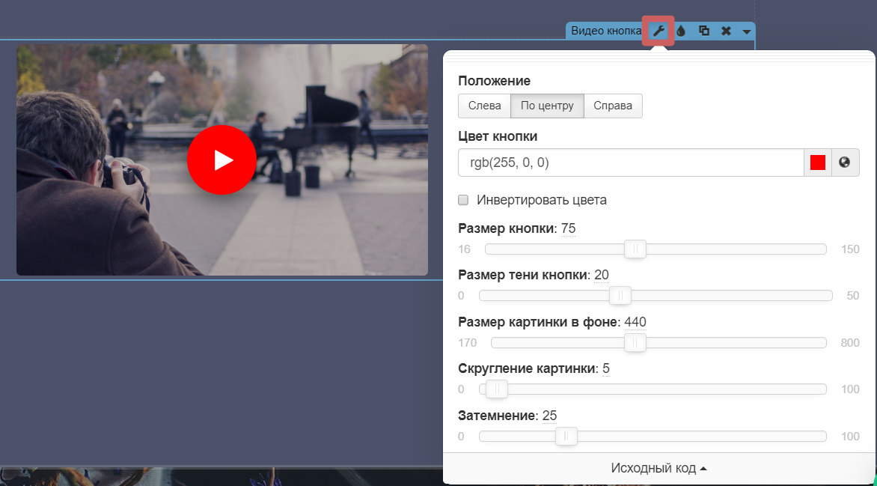Select 'Слева' position option

click(x=484, y=106)
